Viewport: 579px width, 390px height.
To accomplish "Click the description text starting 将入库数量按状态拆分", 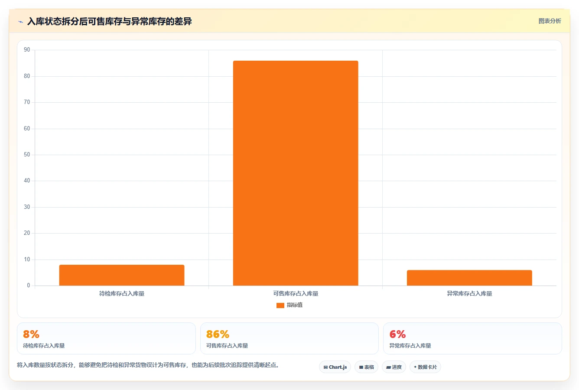I will pyautogui.click(x=149, y=365).
